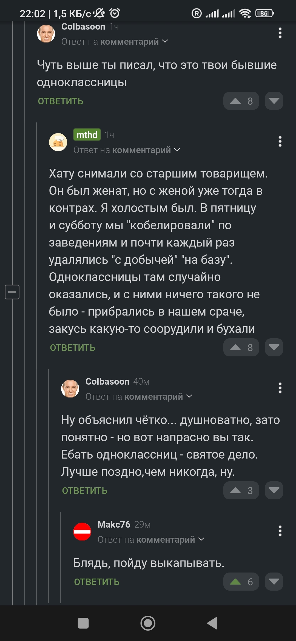Downvote Colbasoon's top comment
The width and height of the screenshot is (296, 641).
pyautogui.click(x=274, y=101)
